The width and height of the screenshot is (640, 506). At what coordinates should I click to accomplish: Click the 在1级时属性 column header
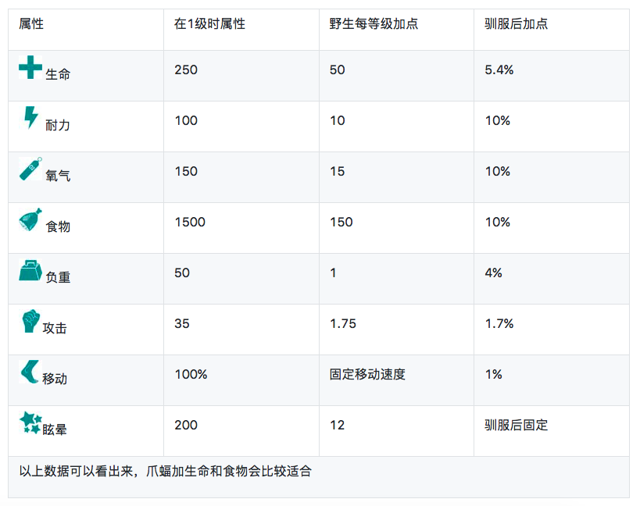pyautogui.click(x=209, y=24)
